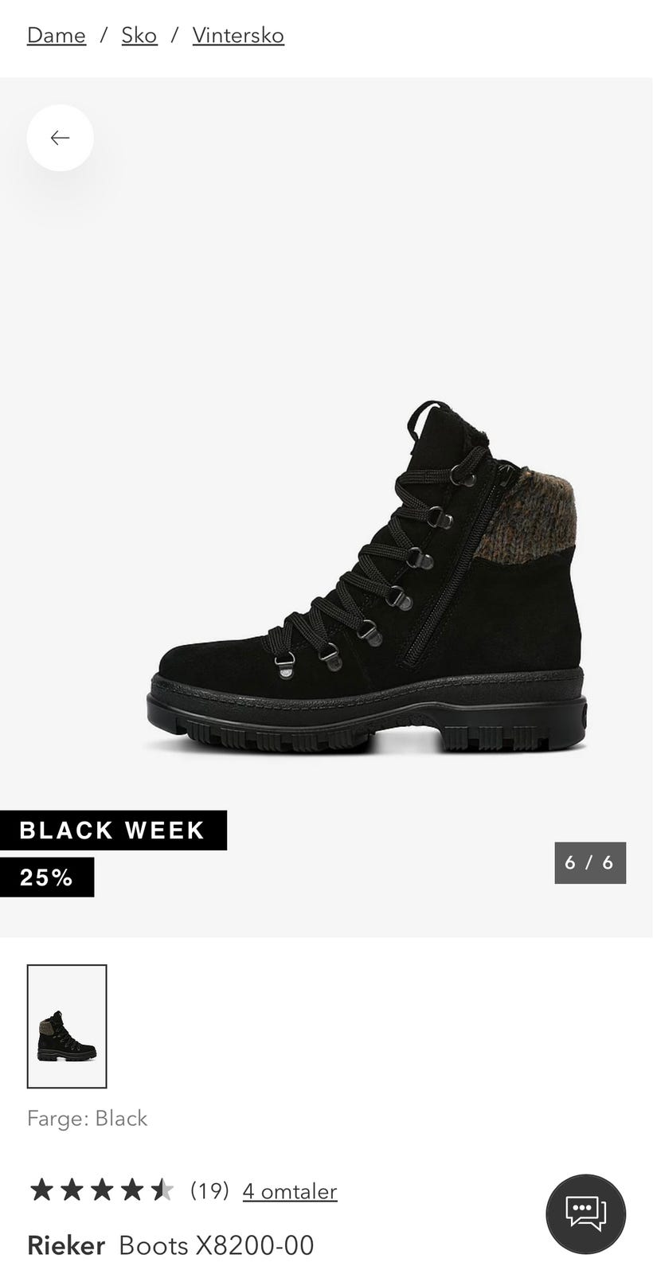Open the 4 omtaler reviews link

[290, 1191]
